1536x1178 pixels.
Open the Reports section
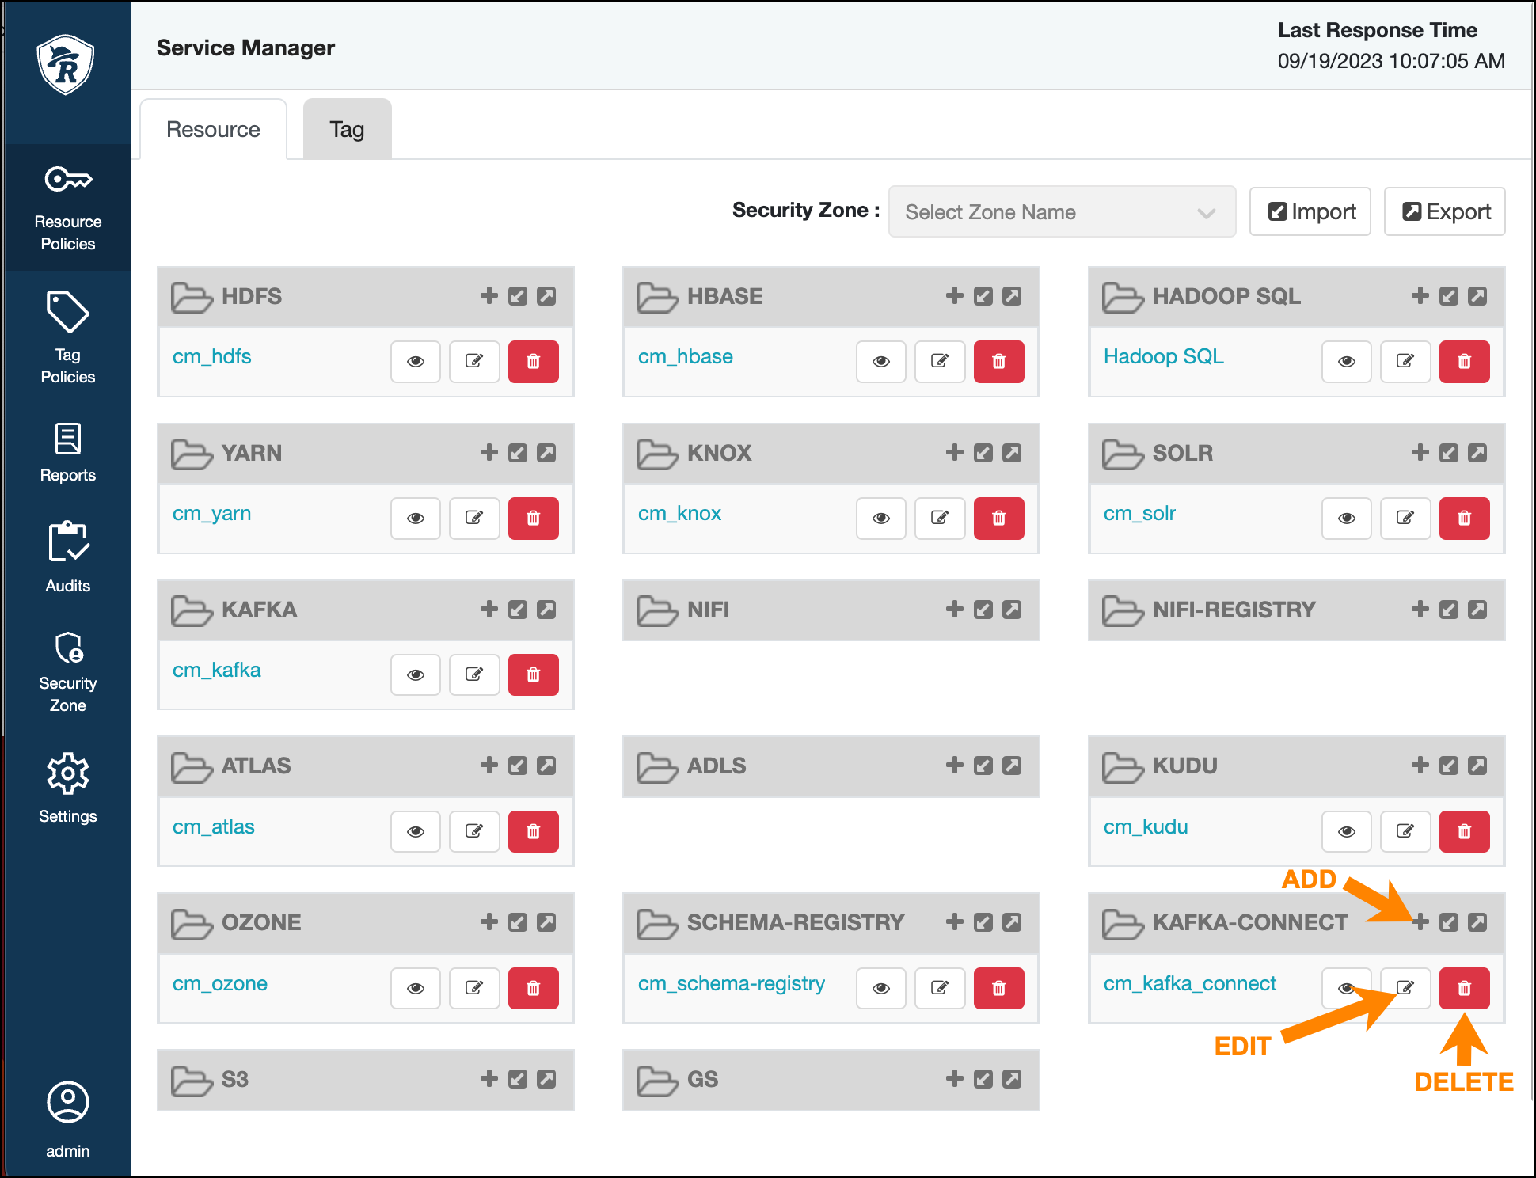coord(67,451)
